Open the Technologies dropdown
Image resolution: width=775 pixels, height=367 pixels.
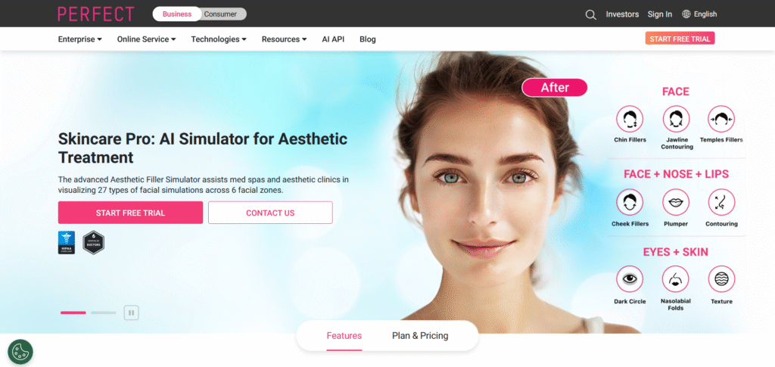219,39
